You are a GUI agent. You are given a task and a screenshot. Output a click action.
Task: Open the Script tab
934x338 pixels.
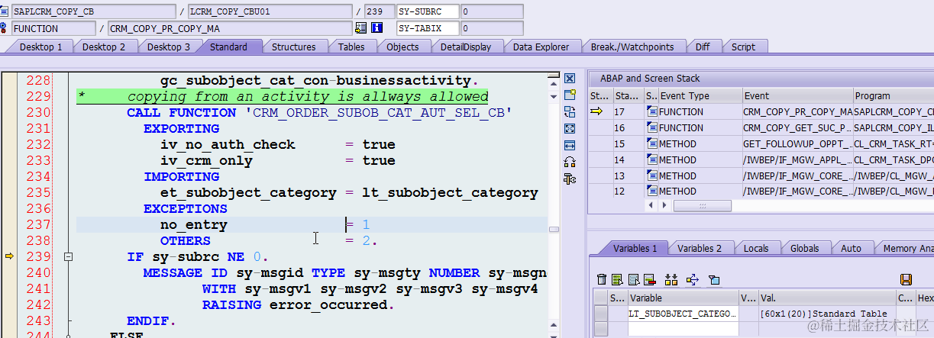pos(743,47)
